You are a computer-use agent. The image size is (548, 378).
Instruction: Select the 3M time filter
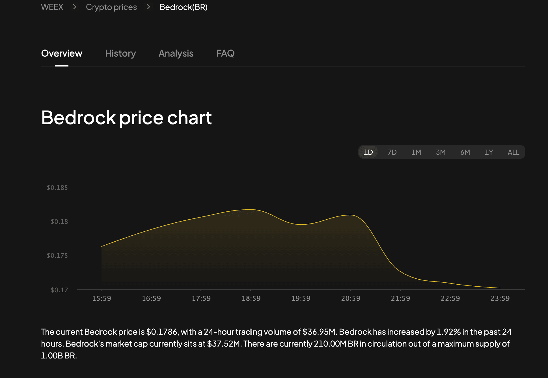click(441, 152)
